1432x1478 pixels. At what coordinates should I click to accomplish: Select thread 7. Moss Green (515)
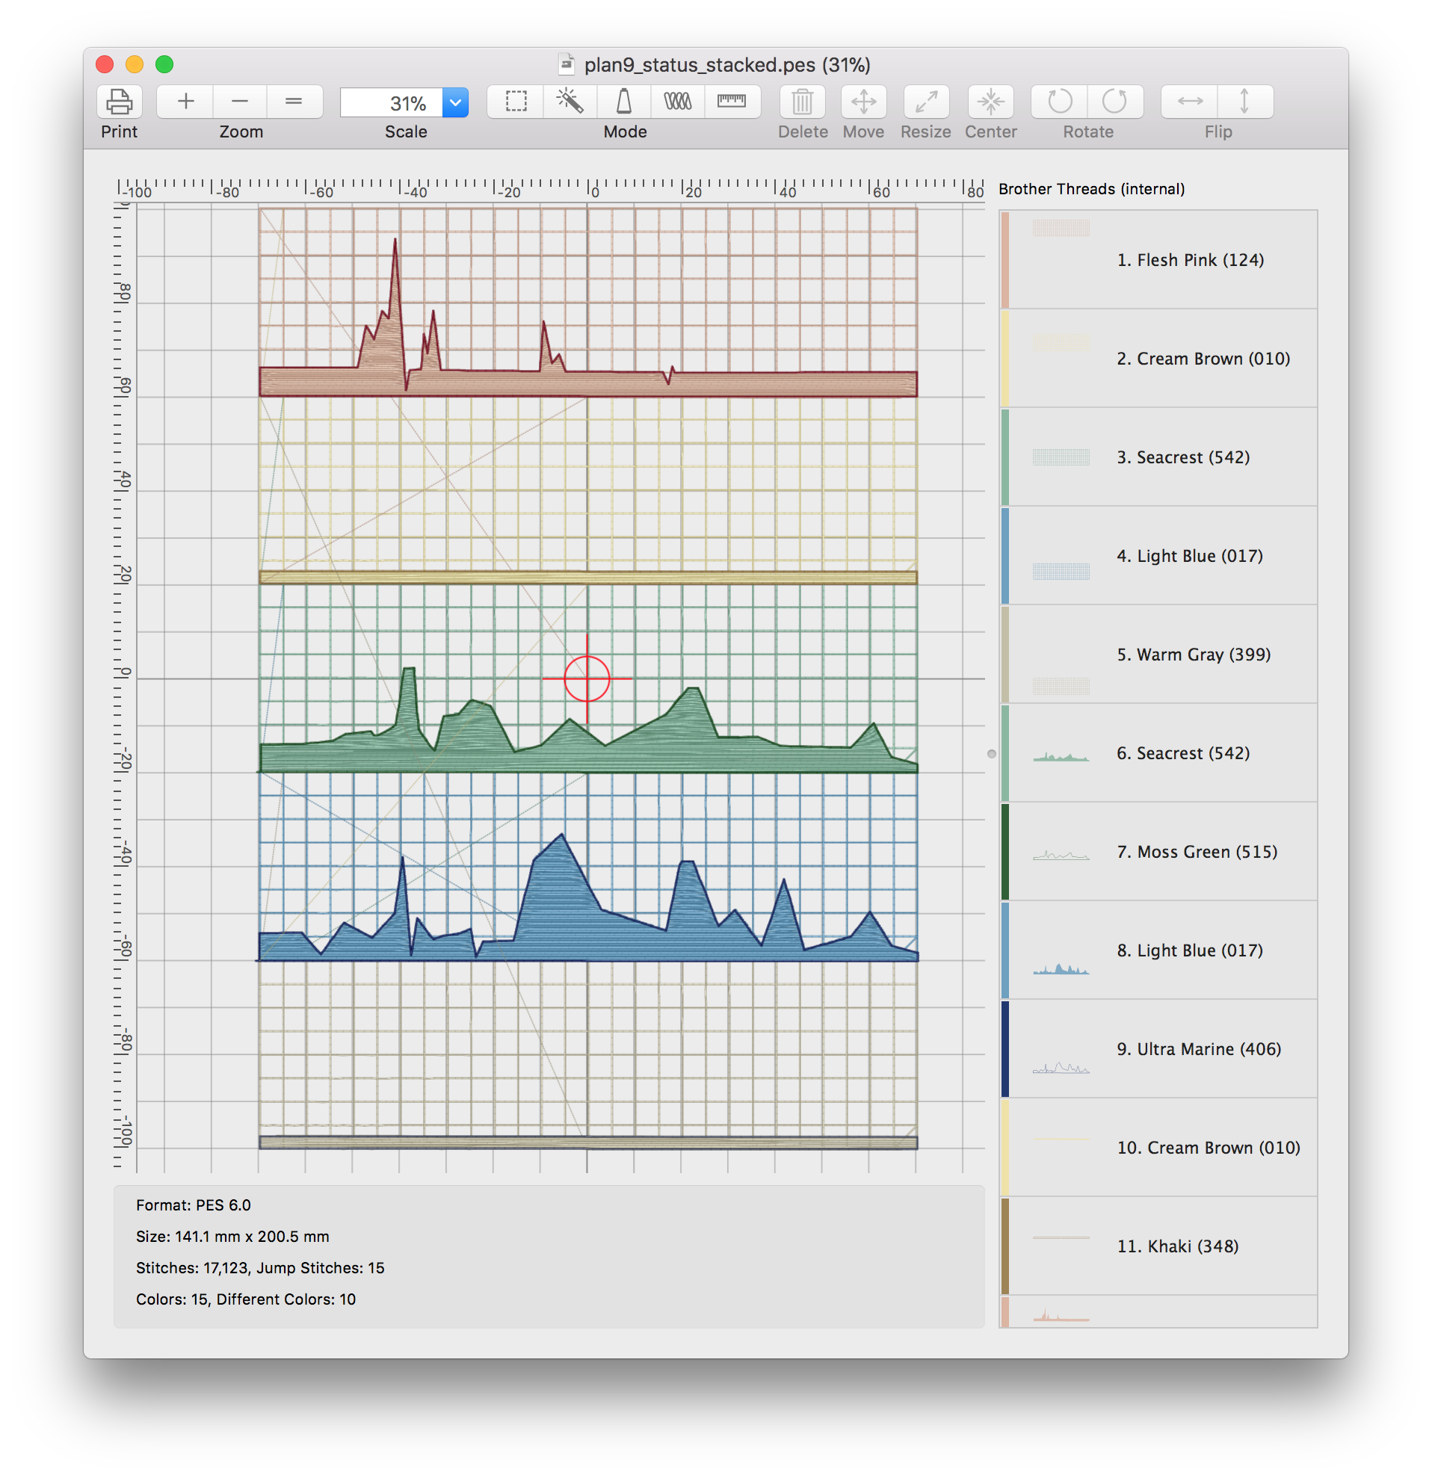[1158, 852]
